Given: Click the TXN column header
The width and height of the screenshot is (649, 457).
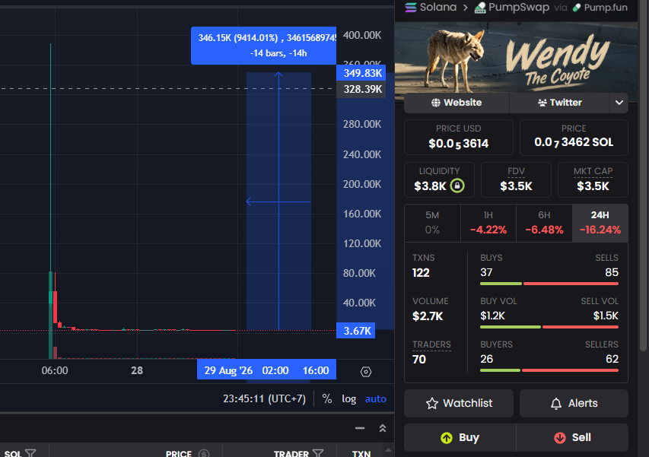Looking at the screenshot, I should click(x=361, y=454).
